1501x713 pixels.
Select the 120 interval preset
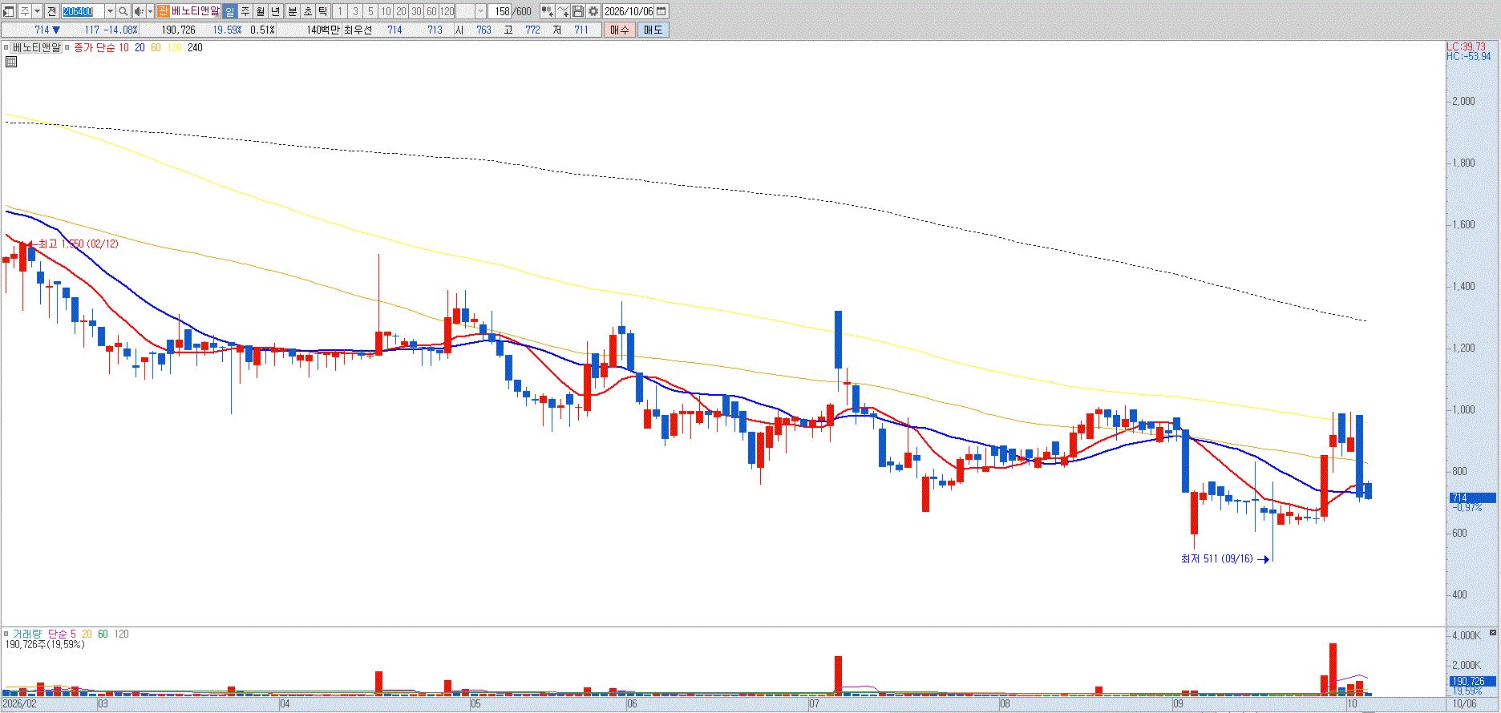(x=447, y=11)
